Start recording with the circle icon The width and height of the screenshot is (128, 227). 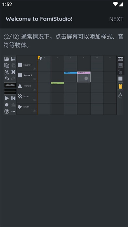7,105
